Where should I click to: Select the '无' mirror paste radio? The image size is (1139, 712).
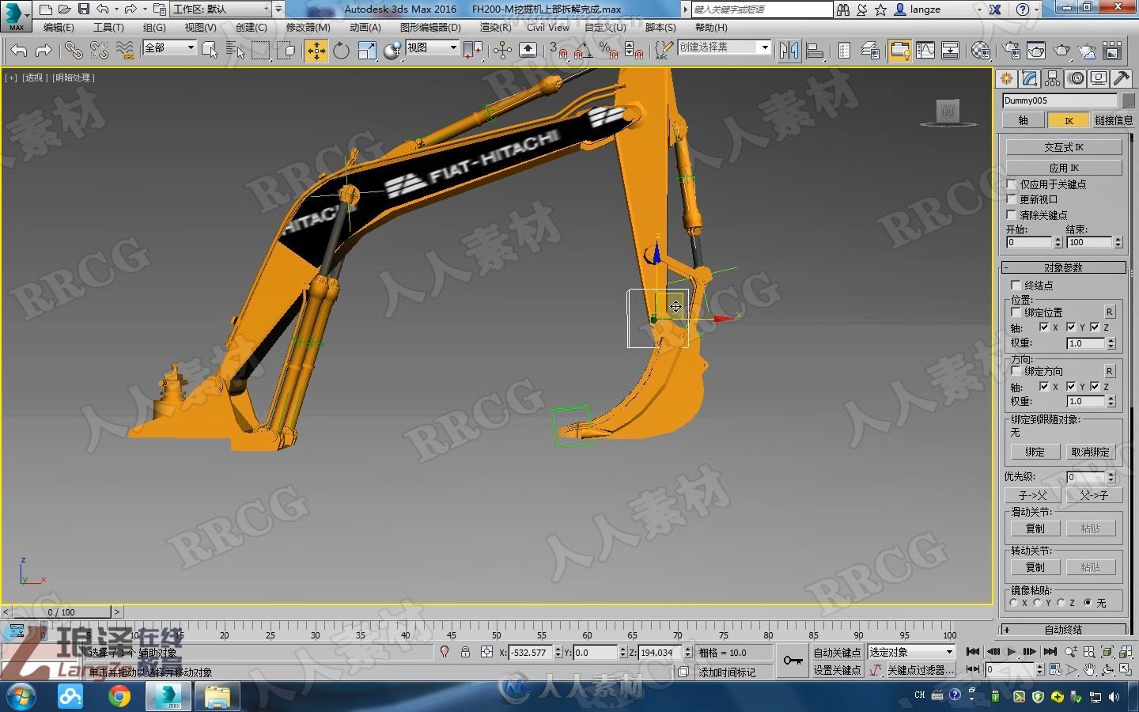click(x=1088, y=603)
